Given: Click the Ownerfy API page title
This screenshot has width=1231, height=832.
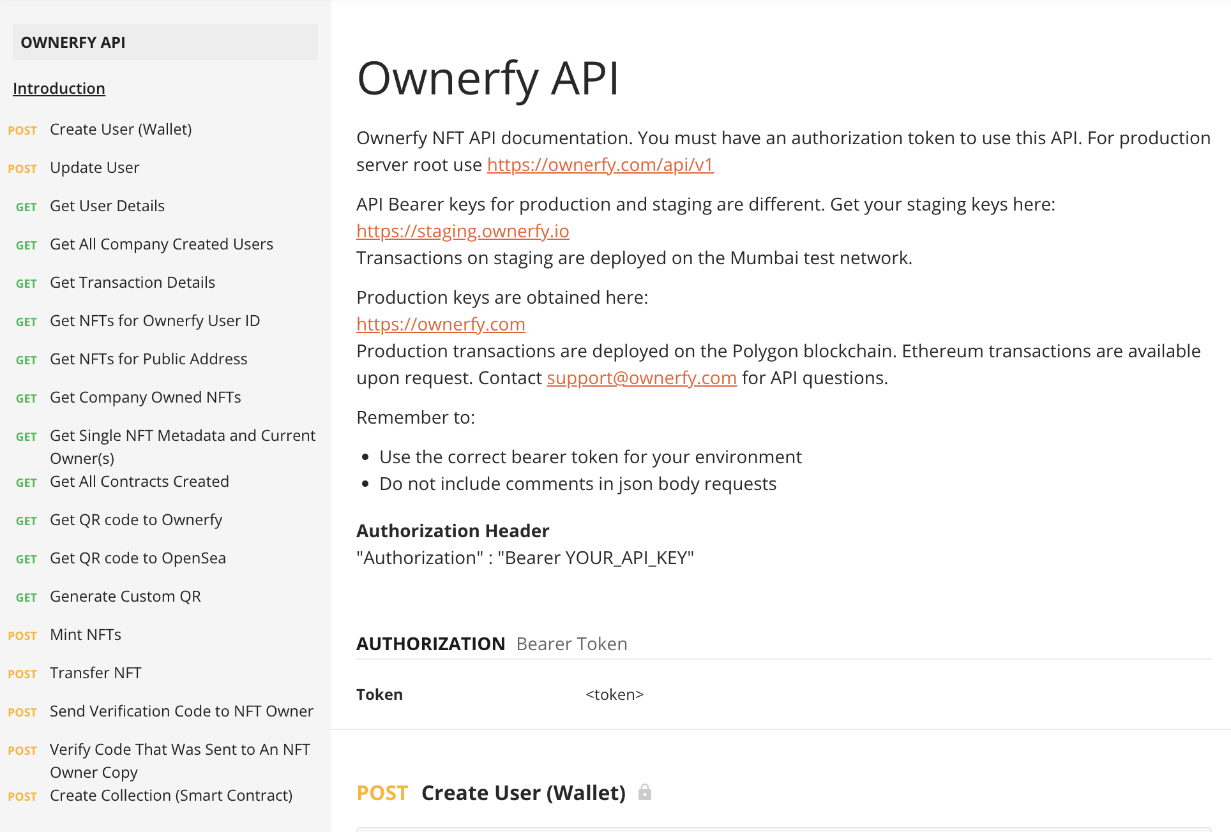Looking at the screenshot, I should click(x=488, y=79).
